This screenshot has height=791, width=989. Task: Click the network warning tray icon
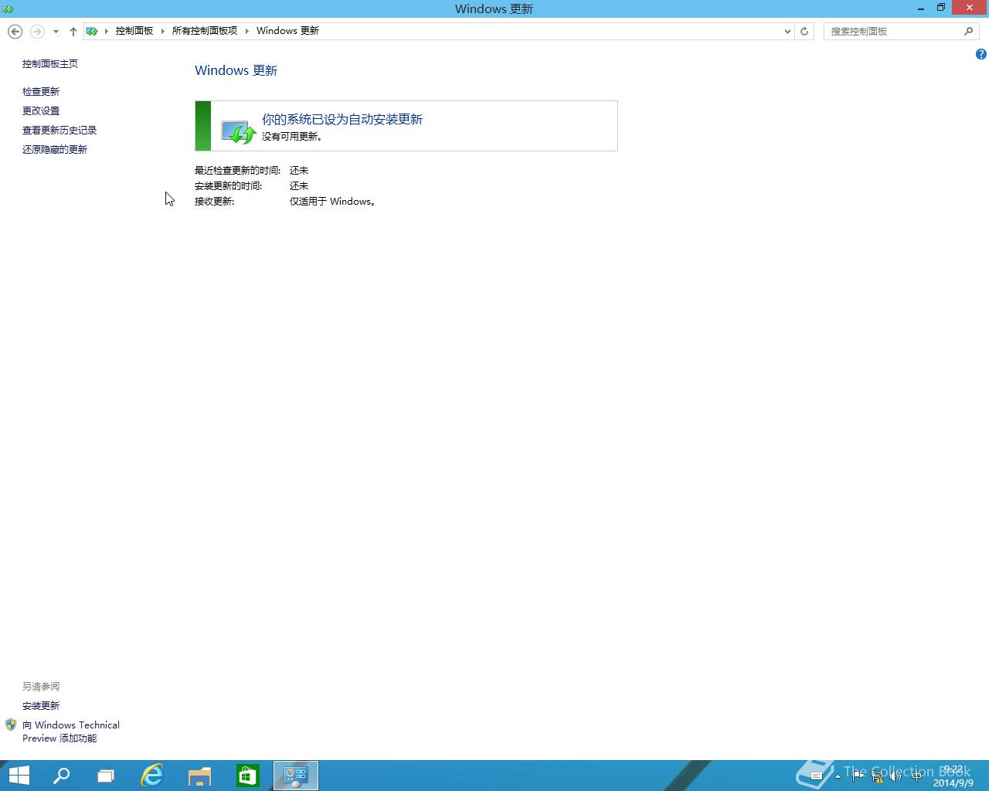point(877,776)
